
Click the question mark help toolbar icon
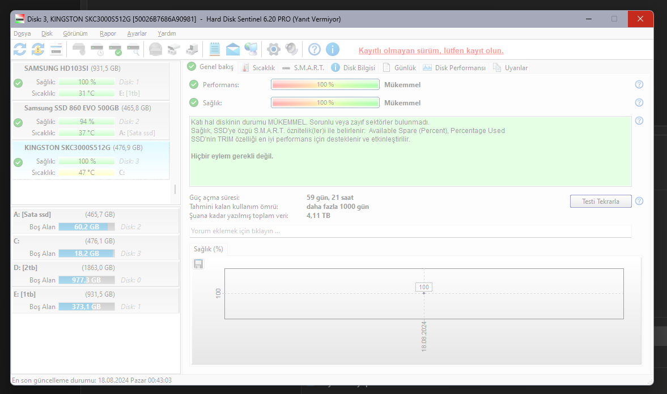coord(315,49)
